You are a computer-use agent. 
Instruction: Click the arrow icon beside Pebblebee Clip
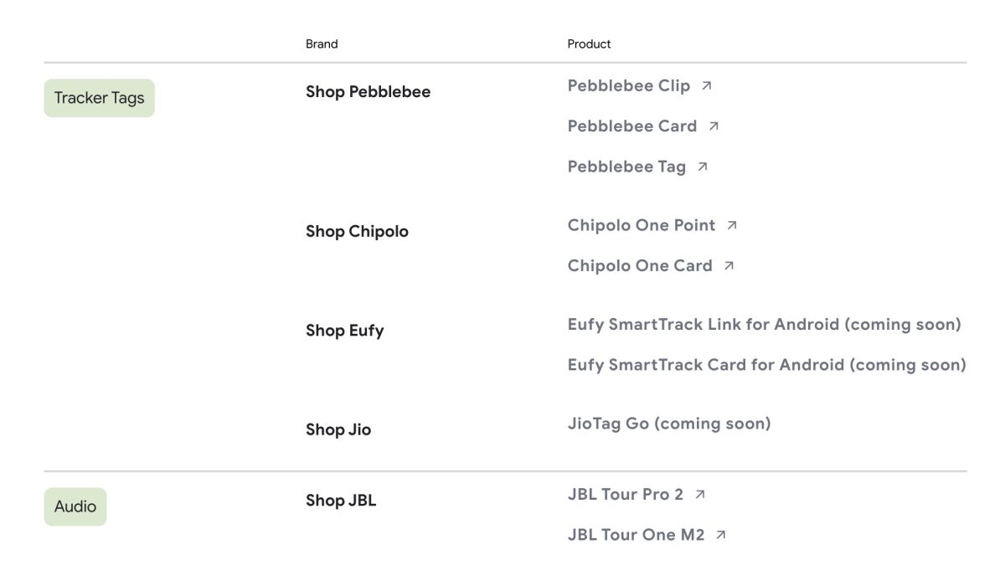(707, 85)
